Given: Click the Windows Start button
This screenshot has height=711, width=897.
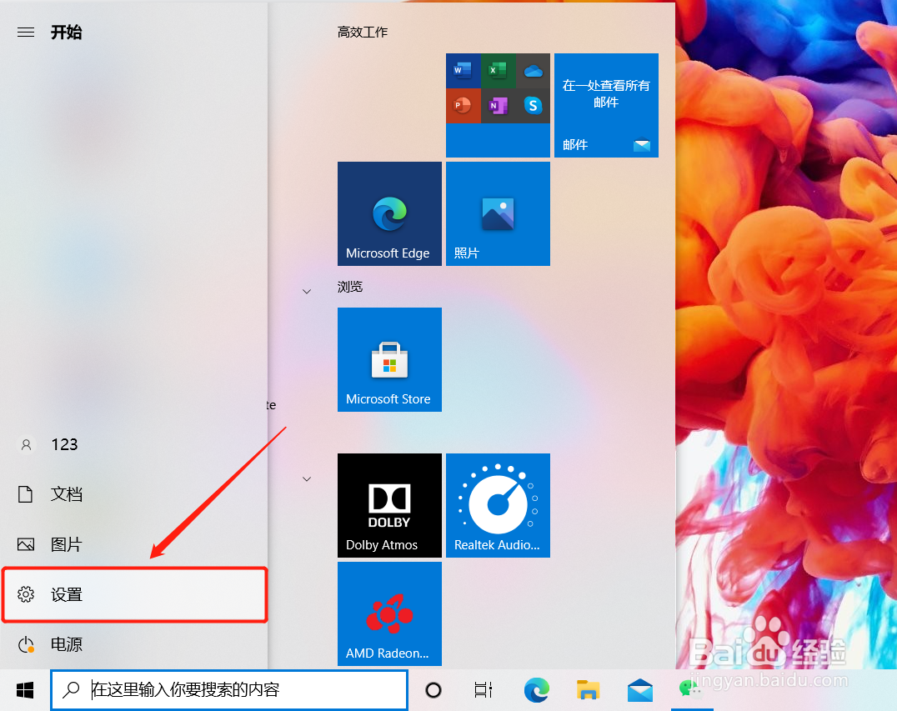Looking at the screenshot, I should 24,690.
